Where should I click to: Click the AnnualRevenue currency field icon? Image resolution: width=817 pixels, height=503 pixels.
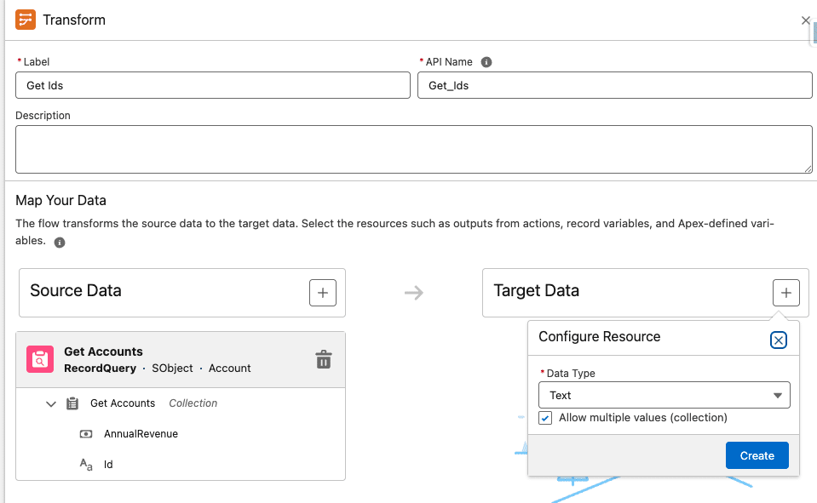(x=86, y=434)
